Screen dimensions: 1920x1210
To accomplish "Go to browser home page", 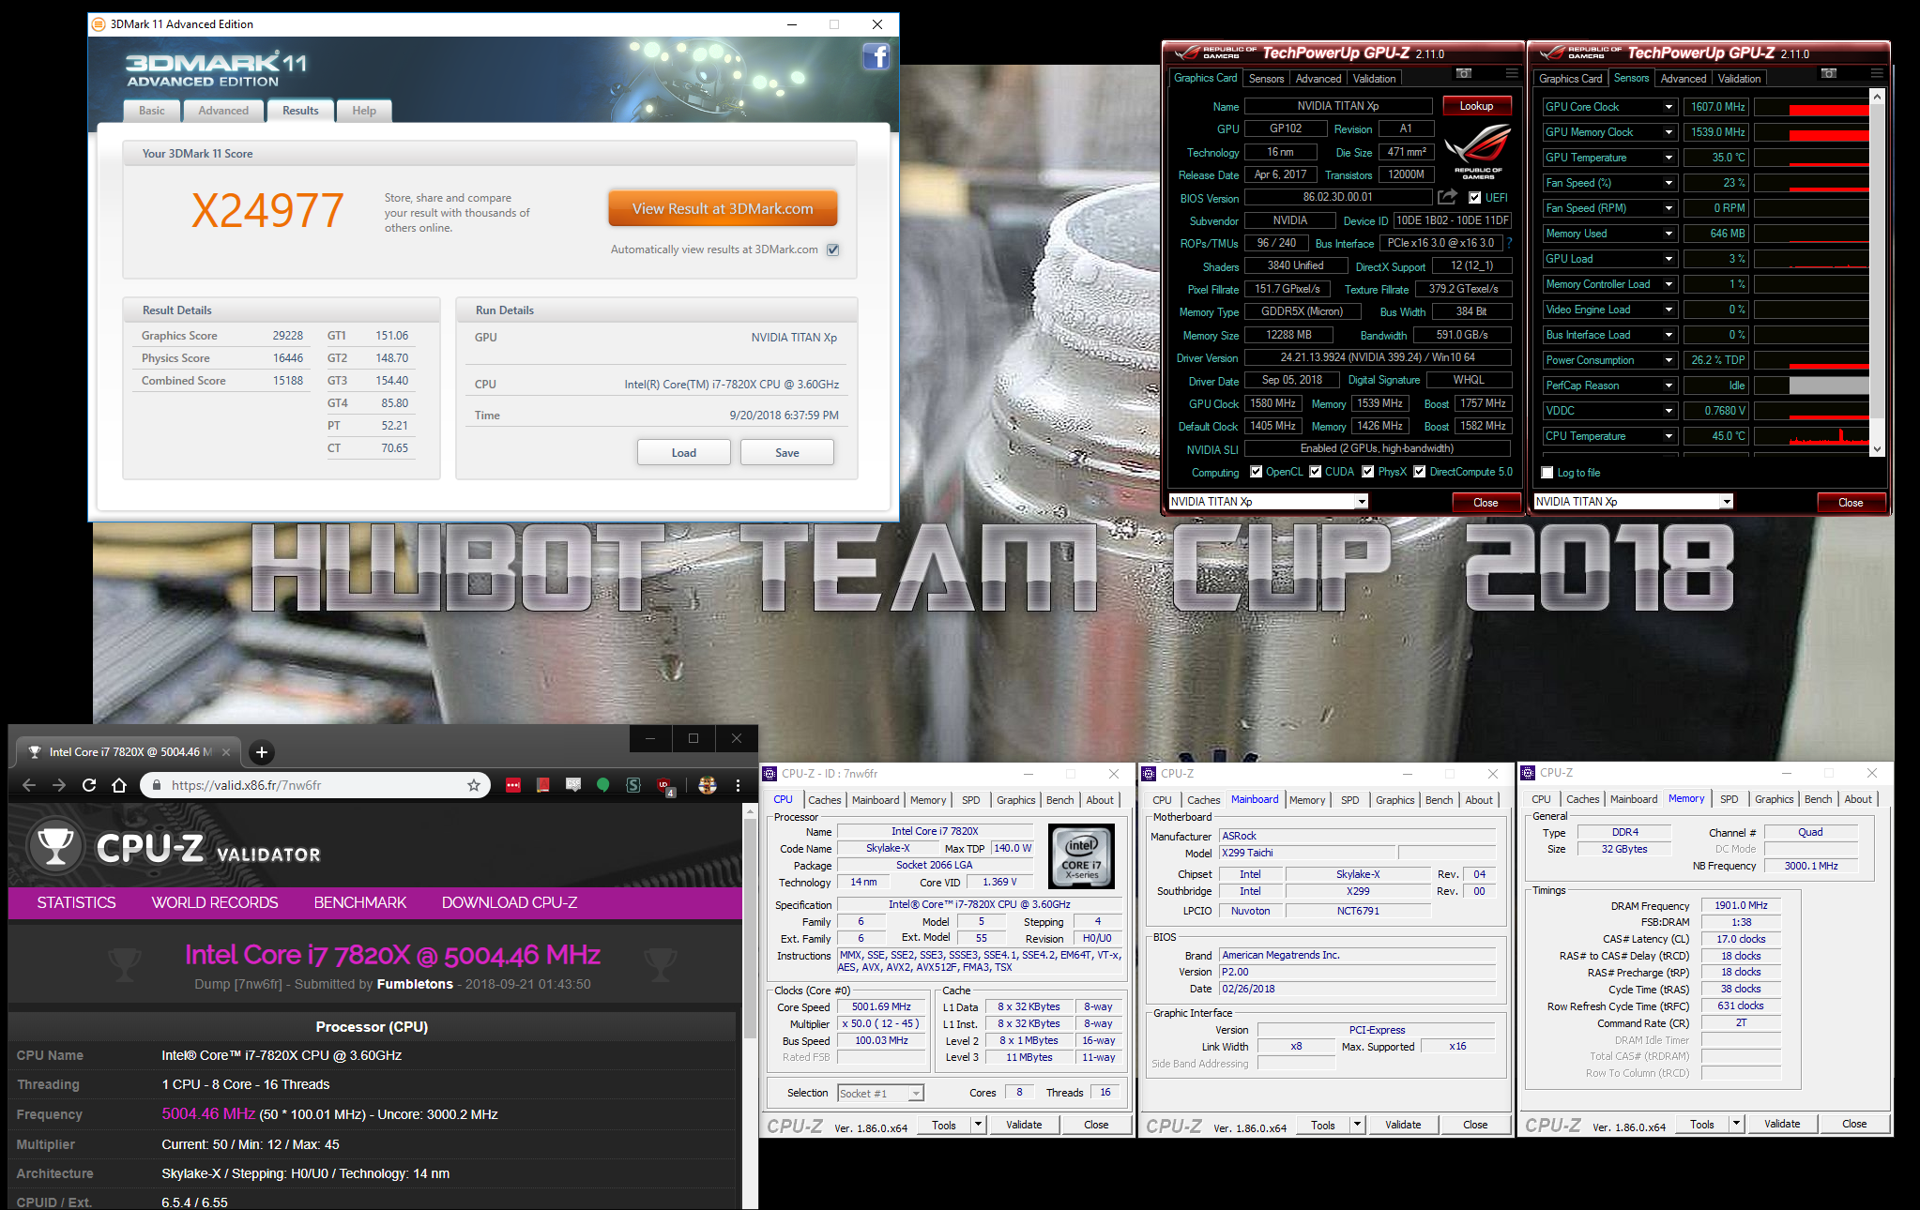I will [x=118, y=785].
